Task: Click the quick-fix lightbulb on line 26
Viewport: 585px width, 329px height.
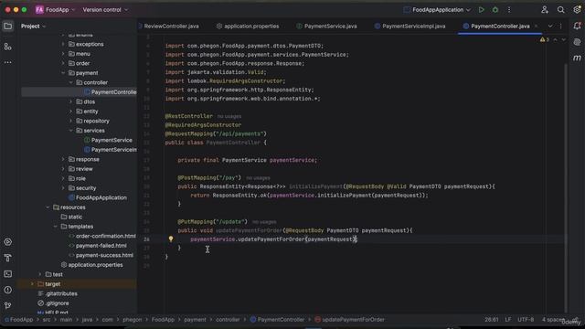Action: pyautogui.click(x=171, y=239)
